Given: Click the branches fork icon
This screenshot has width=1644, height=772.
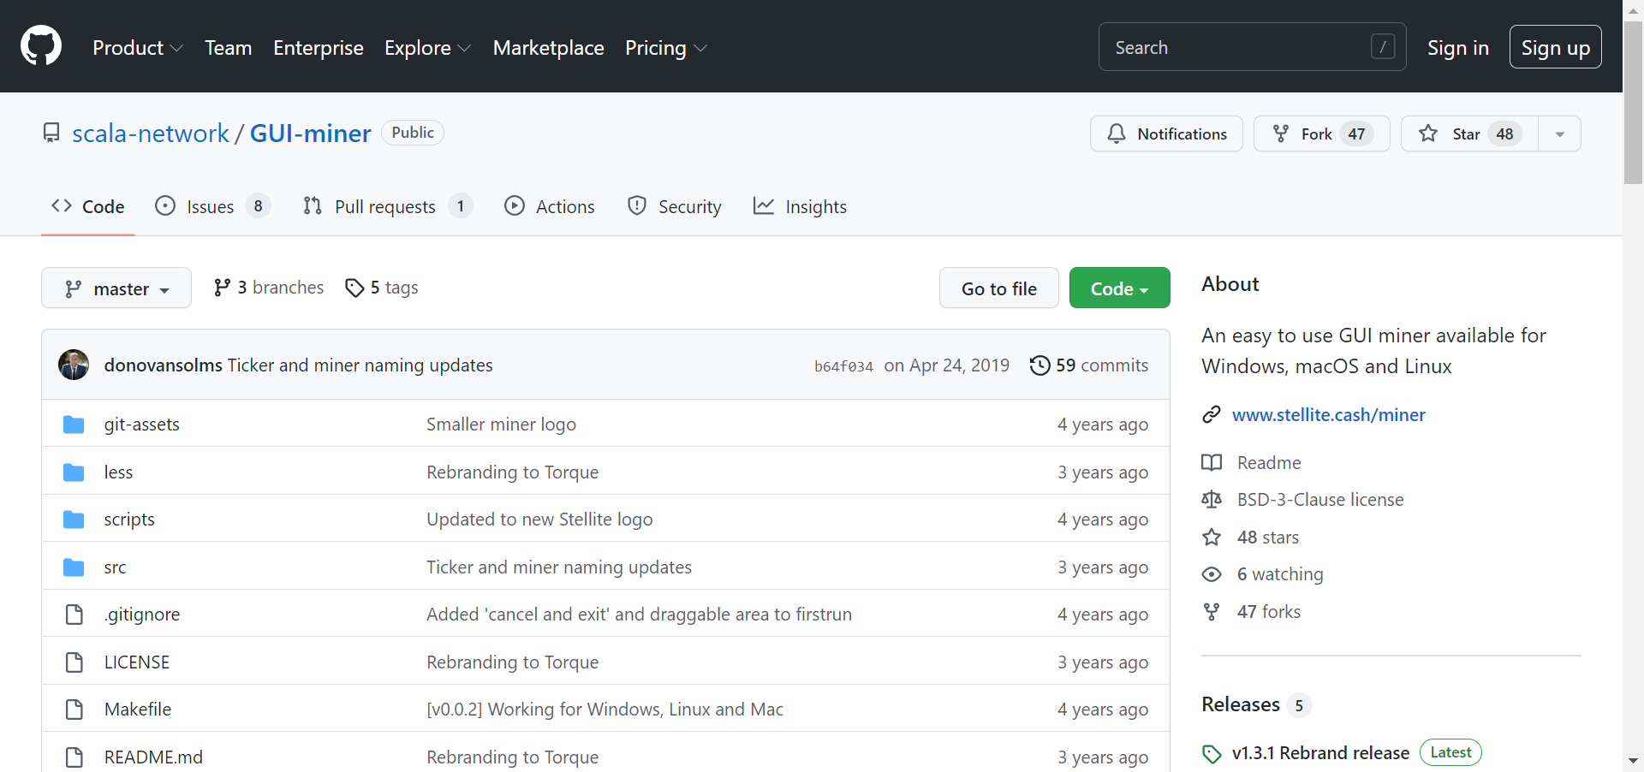Looking at the screenshot, I should 222,288.
